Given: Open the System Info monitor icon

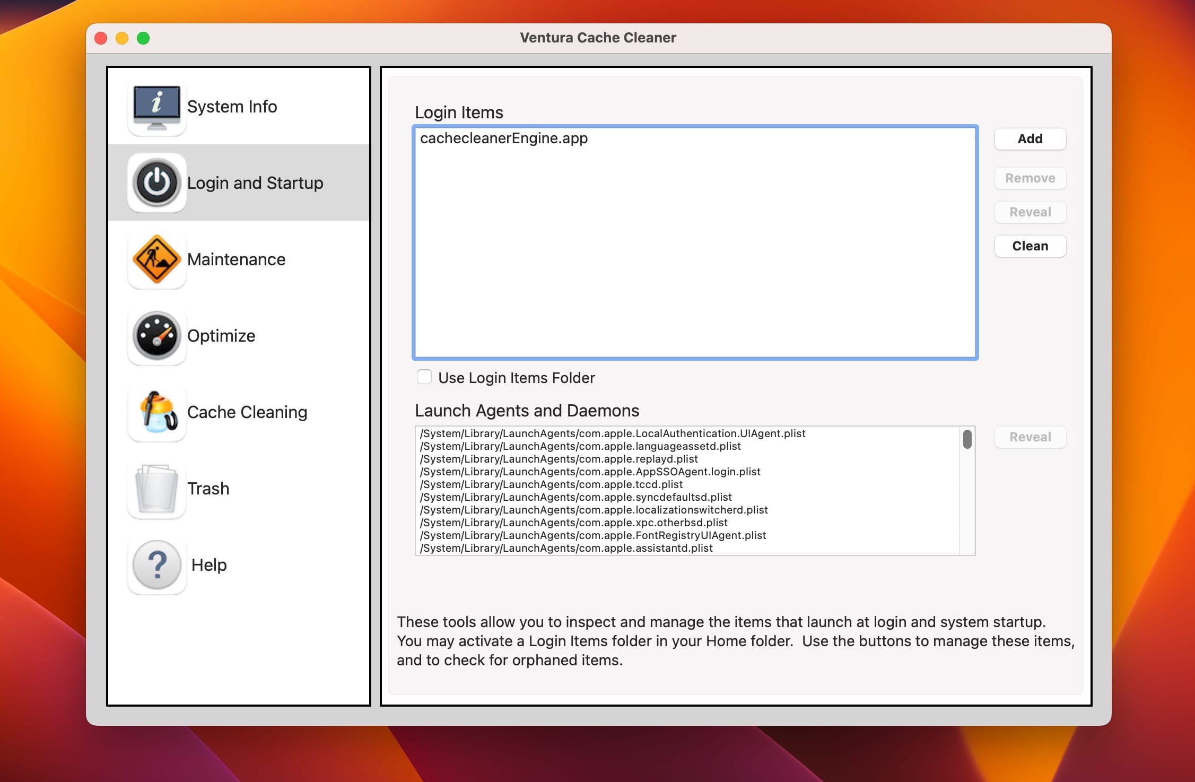Looking at the screenshot, I should [156, 107].
